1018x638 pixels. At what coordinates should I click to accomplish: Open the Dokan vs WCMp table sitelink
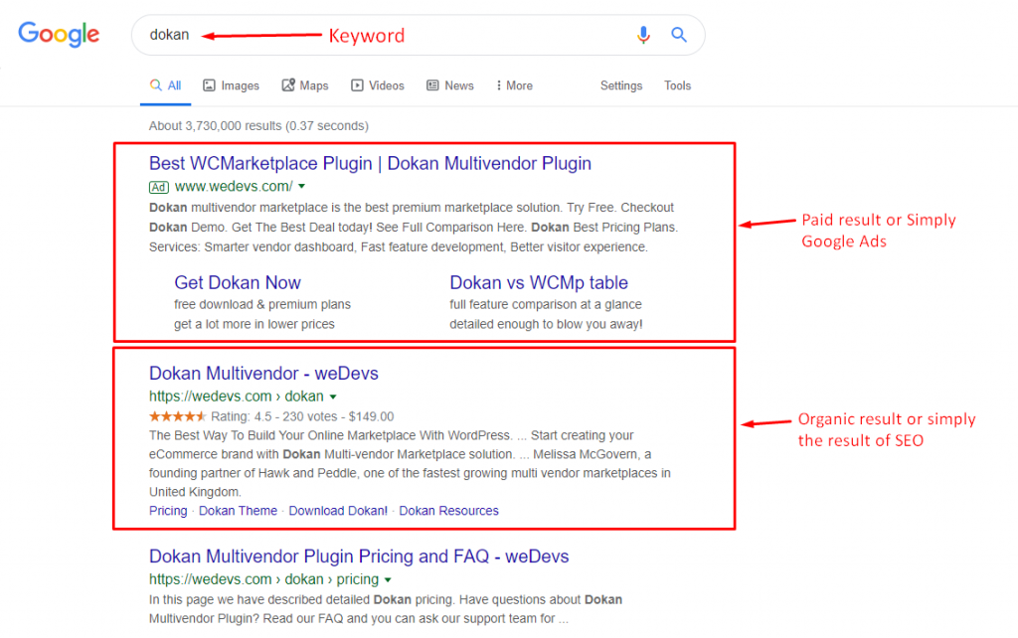pos(539,283)
